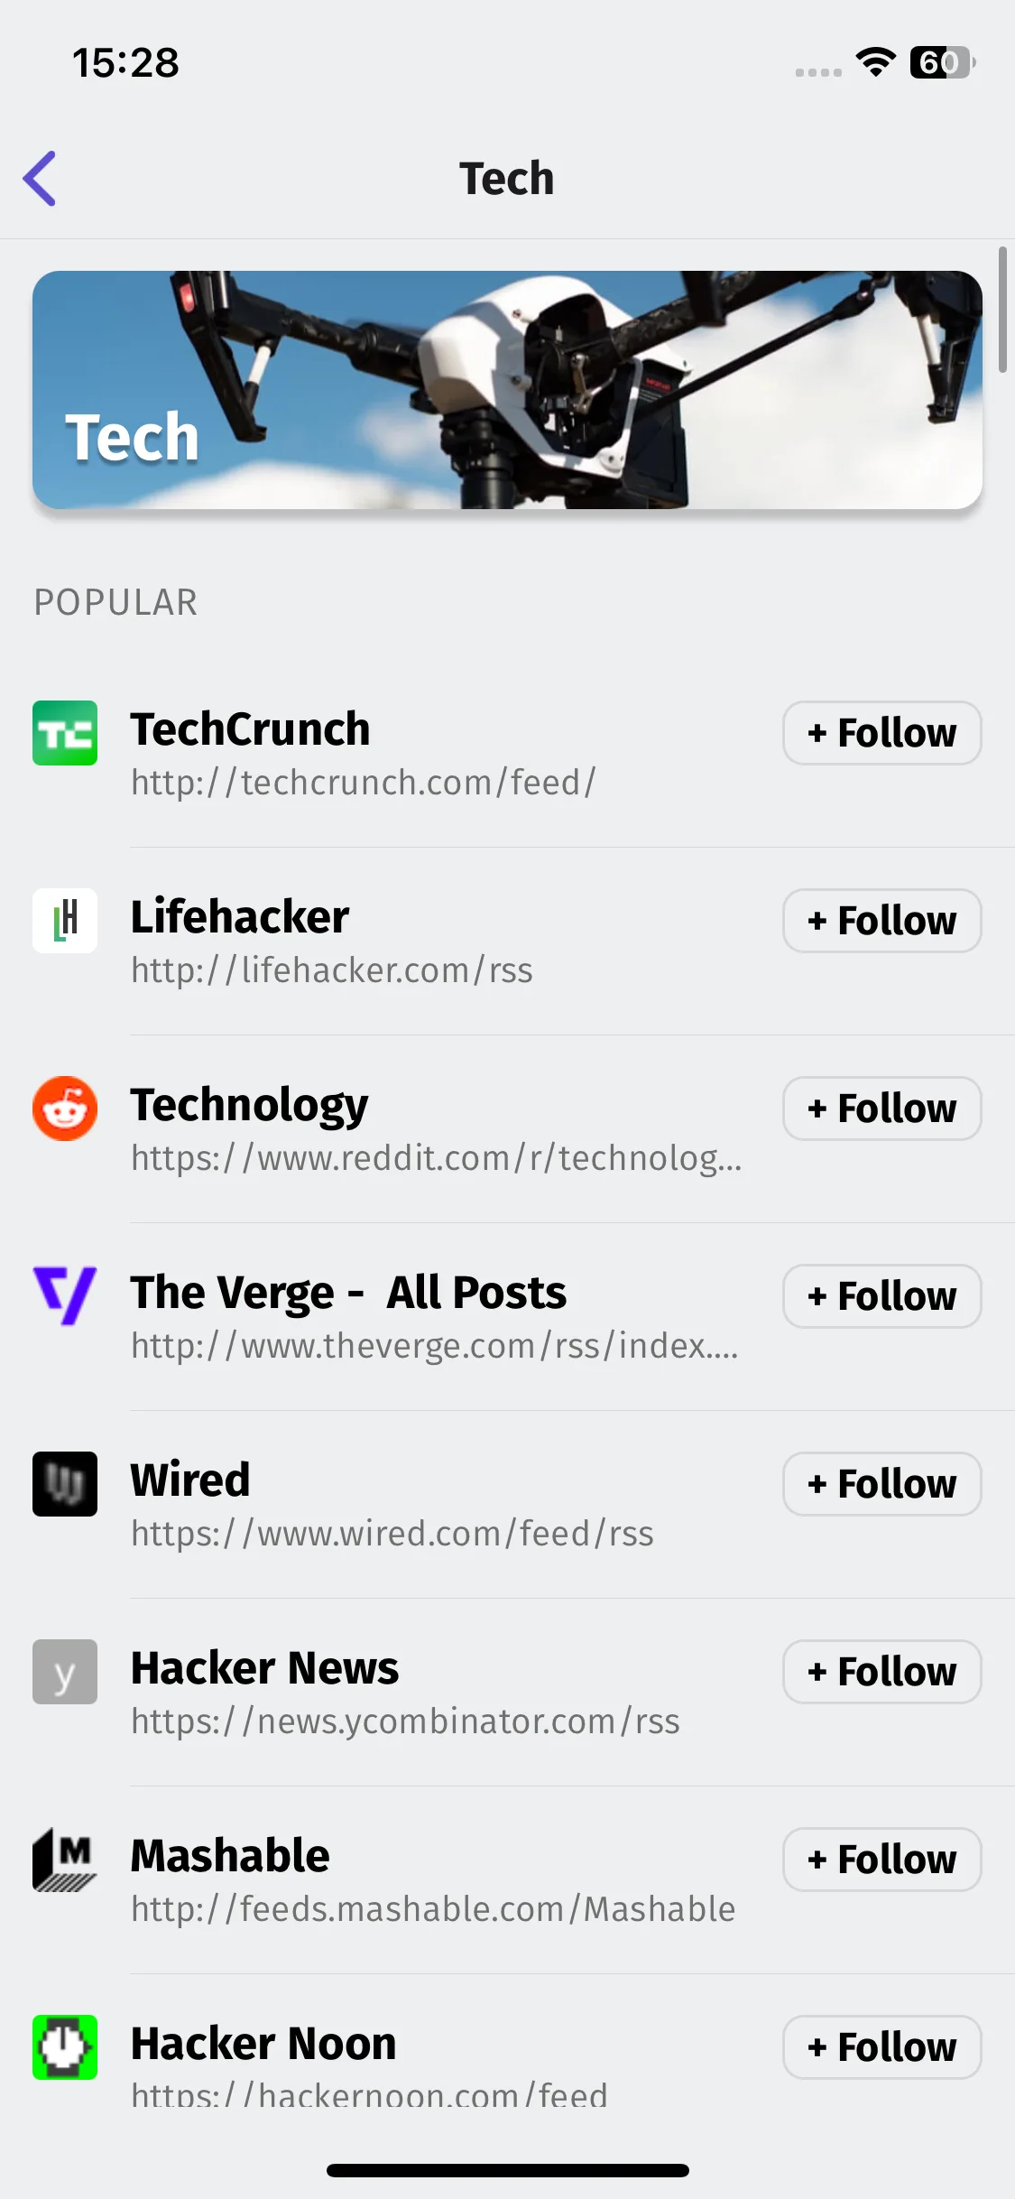Screen dimensions: 1015x2199
Task: Tap the Reddit Technology icon
Action: pyautogui.click(x=65, y=1109)
